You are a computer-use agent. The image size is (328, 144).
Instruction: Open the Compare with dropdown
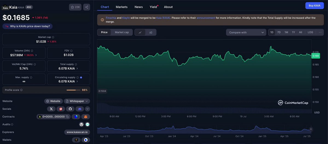tap(246, 33)
